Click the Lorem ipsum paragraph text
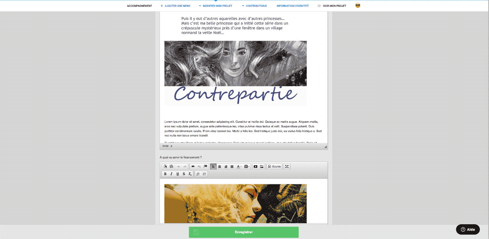The image size is (489, 239). pos(243,128)
